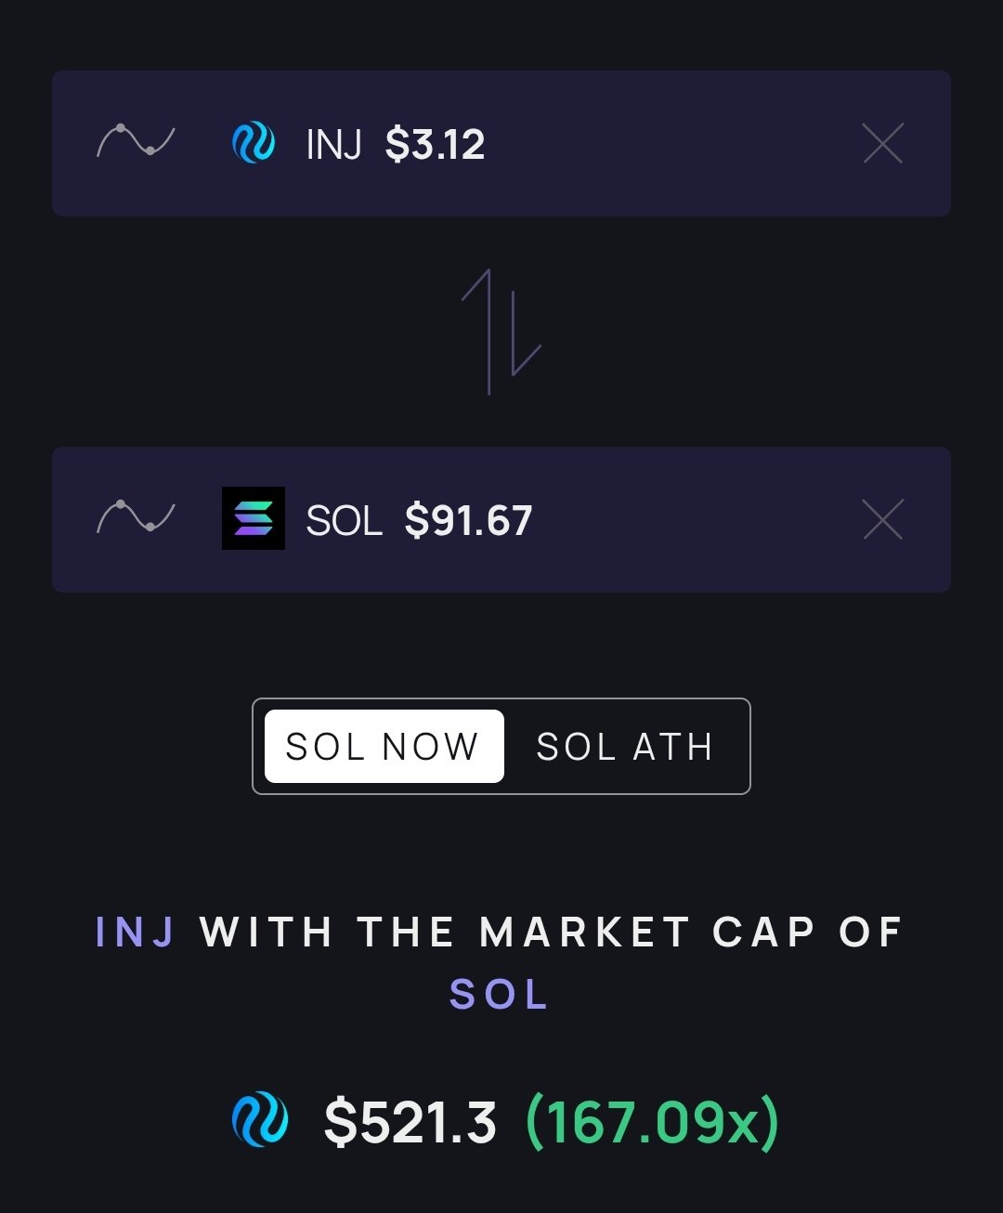The height and width of the screenshot is (1213, 1003).
Task: Click the Solana logo icon
Action: 254,518
